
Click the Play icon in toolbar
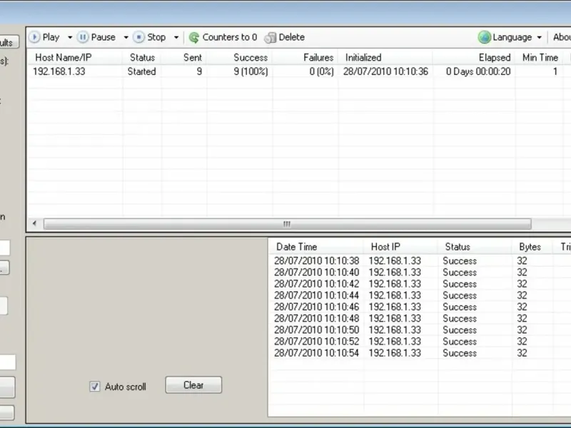click(34, 37)
